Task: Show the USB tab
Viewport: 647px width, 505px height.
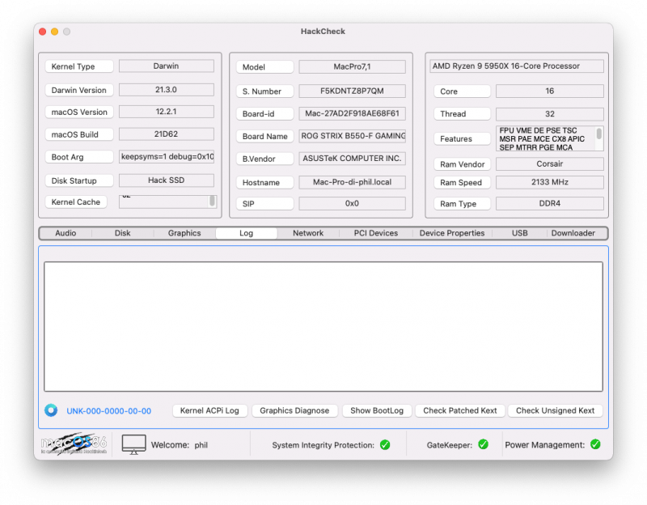Action: (520, 233)
